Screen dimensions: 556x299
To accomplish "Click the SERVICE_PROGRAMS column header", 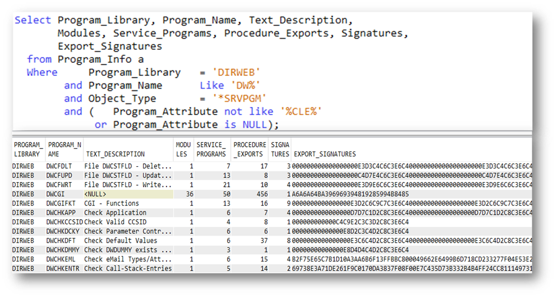I will click(x=211, y=149).
